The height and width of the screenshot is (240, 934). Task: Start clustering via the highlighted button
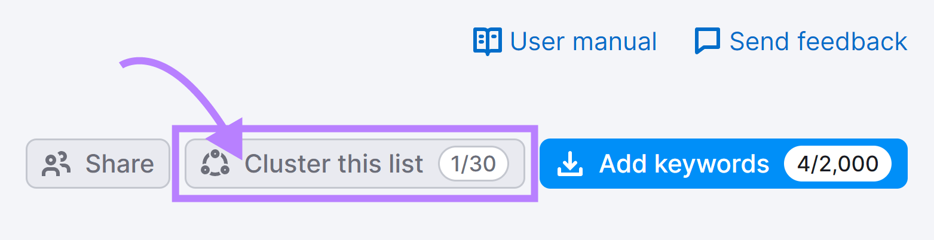click(x=355, y=164)
